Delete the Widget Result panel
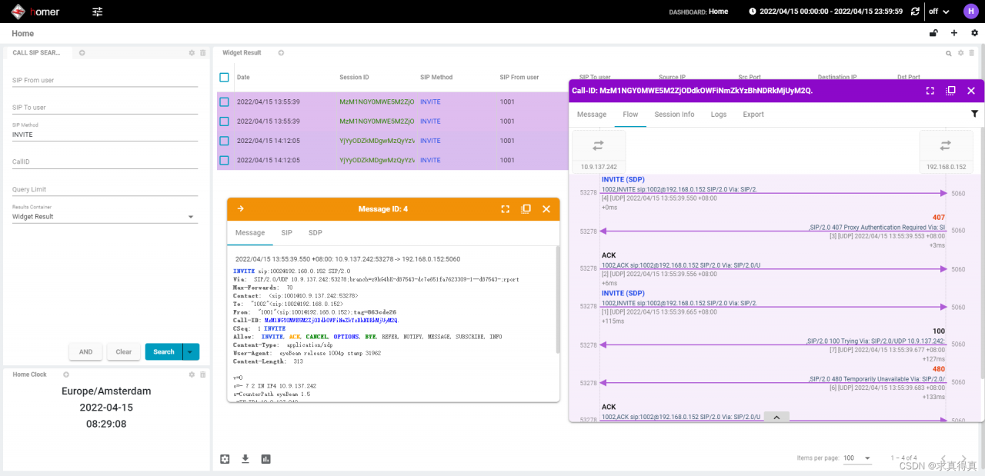The image size is (985, 476). (x=971, y=53)
